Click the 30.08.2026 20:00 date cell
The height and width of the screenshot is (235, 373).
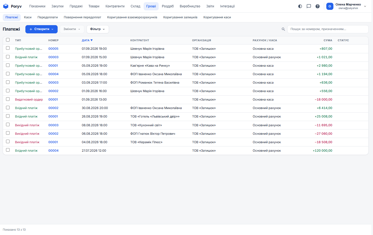[x=95, y=108]
